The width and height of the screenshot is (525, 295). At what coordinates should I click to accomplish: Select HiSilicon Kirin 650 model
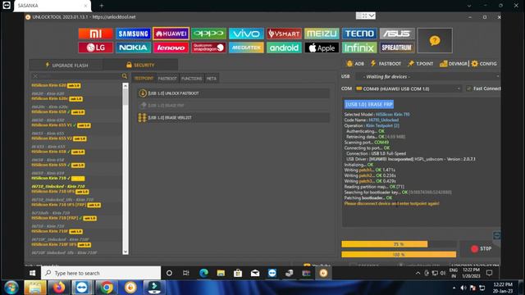pos(58,112)
